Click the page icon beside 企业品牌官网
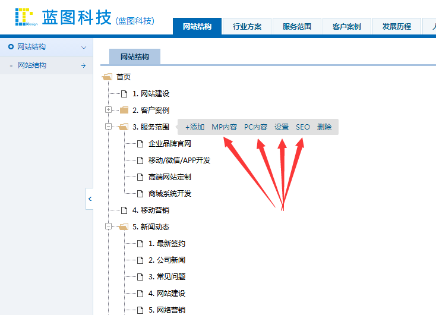Screen dimensions: 436x315 coord(140,144)
